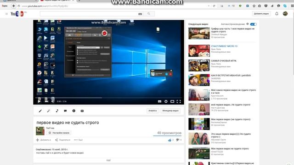The width and height of the screenshot is (294, 165).
Task: Open the Torf res channel name link
Action: (50, 128)
